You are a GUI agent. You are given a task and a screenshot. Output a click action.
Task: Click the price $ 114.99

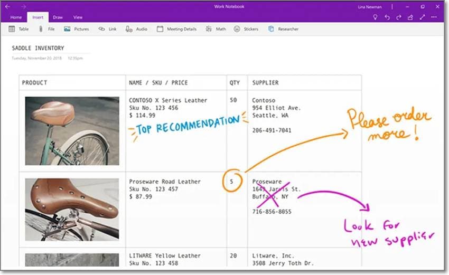click(142, 115)
